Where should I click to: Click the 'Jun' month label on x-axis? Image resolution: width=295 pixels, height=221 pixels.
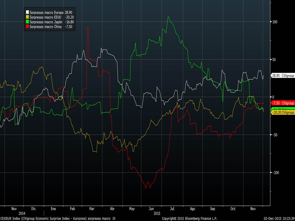[151, 209]
